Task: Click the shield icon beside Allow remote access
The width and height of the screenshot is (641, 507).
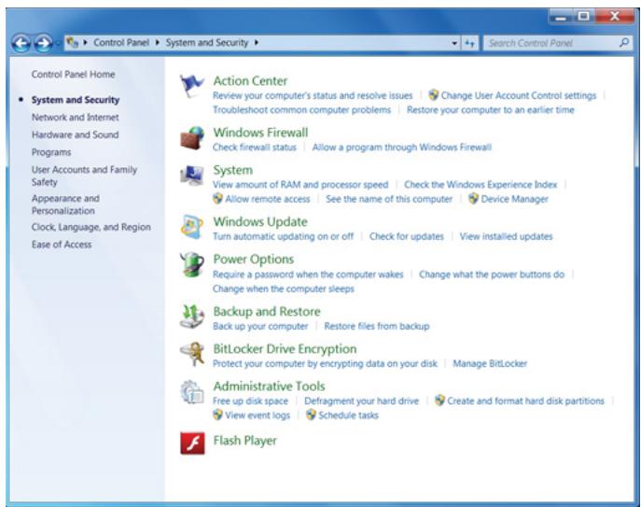Action: pyautogui.click(x=217, y=199)
